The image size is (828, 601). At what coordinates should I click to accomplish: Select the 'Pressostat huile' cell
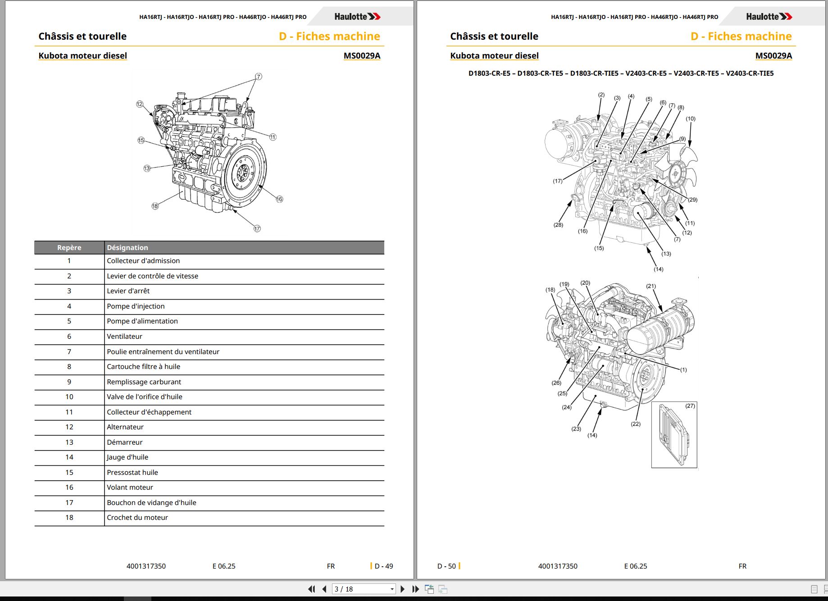[x=244, y=473]
